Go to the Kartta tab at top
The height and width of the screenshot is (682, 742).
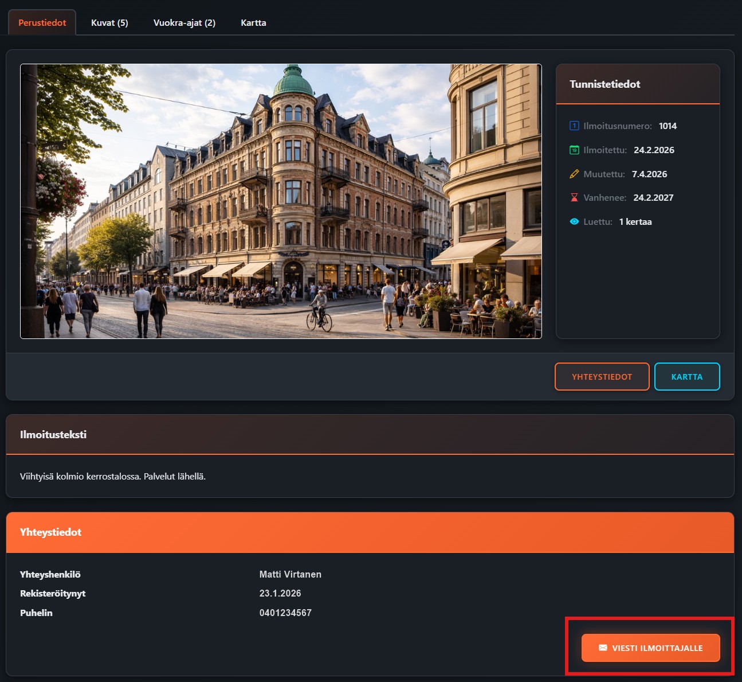253,23
